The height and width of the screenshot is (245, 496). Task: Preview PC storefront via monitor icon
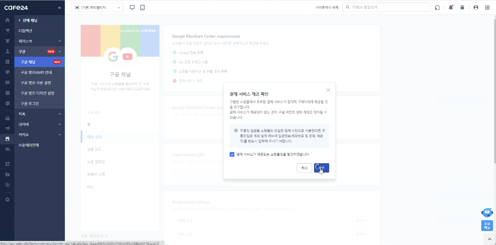132,7
